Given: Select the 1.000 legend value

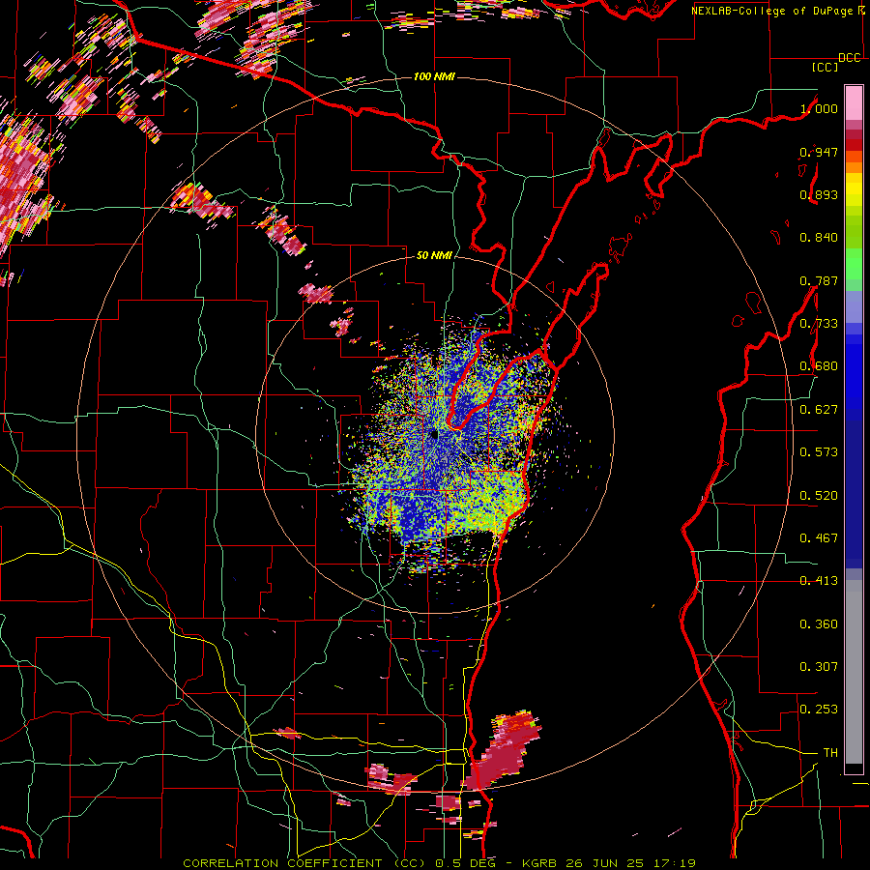Looking at the screenshot, I should click(x=819, y=108).
